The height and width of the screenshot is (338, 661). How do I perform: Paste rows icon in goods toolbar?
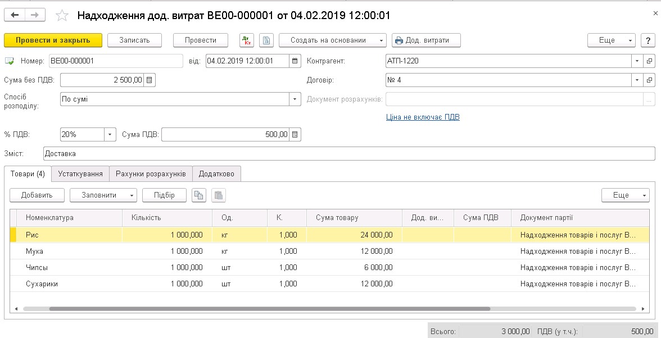[218, 195]
